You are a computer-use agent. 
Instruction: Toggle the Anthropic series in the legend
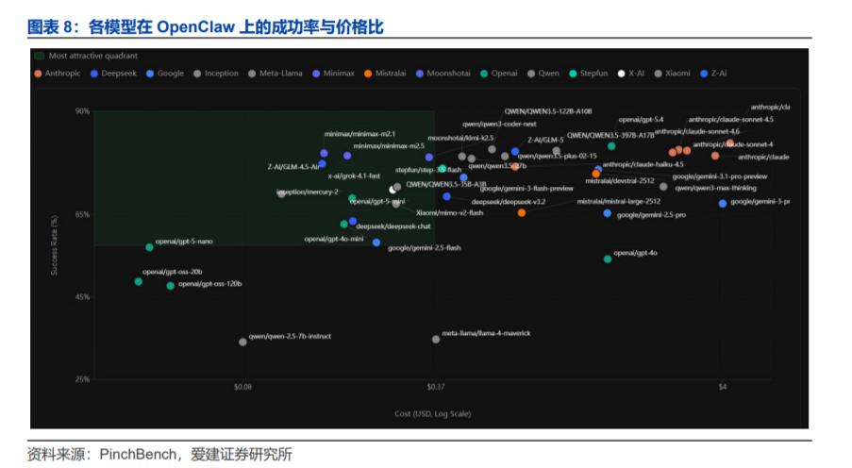[x=57, y=74]
